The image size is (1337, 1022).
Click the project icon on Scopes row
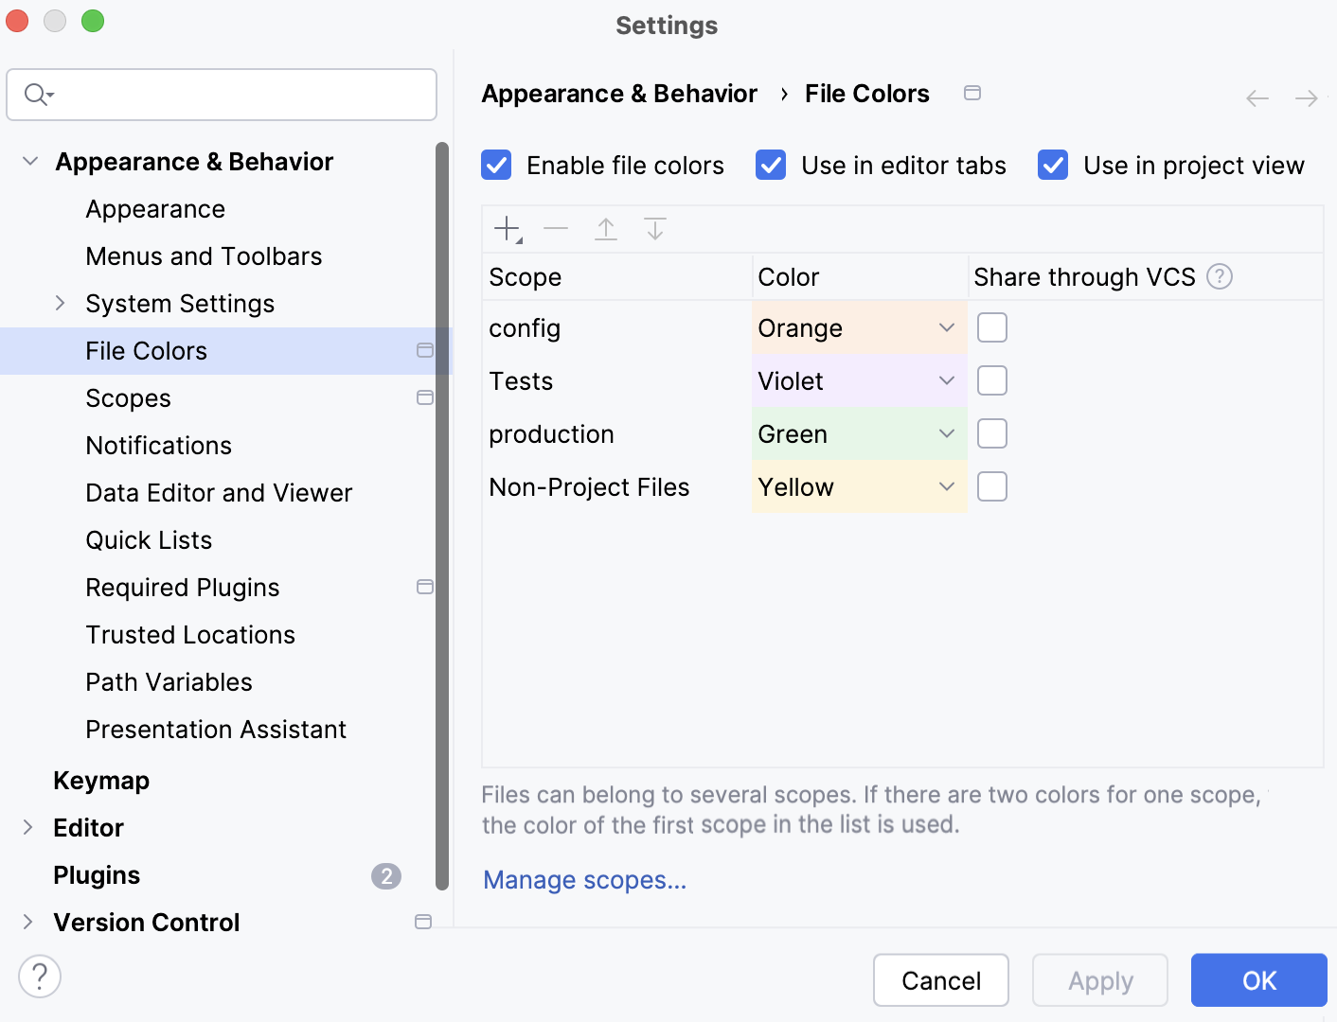click(425, 397)
